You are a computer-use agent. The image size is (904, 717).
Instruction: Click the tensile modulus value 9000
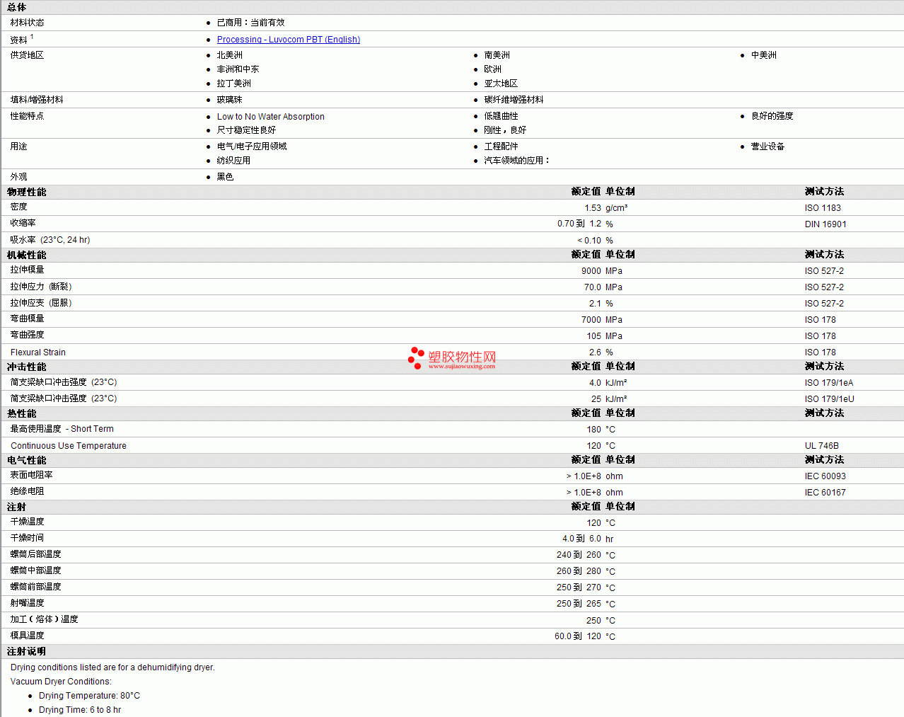pyautogui.click(x=591, y=271)
